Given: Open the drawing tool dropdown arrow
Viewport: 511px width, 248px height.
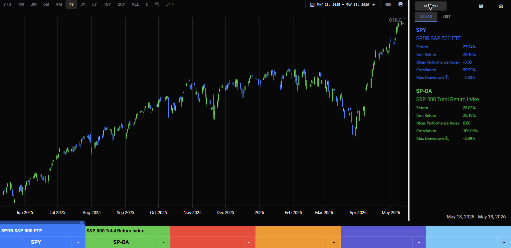Looking at the screenshot, I should pos(172,4).
